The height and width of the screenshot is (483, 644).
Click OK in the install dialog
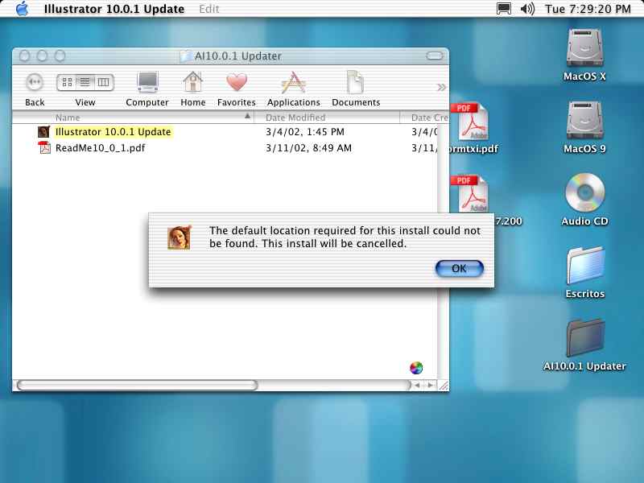[x=459, y=269]
